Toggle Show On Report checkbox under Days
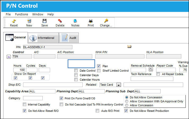The width and height of the screenshot is (189, 119). click(x=43, y=78)
